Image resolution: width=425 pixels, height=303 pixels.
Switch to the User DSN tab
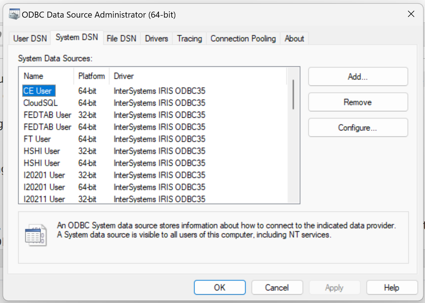30,39
